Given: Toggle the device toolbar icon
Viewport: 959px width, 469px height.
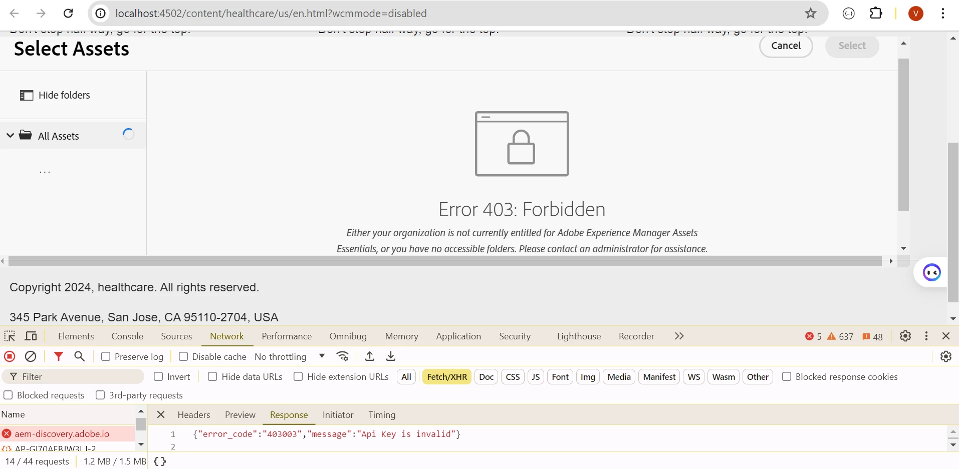Looking at the screenshot, I should pyautogui.click(x=31, y=336).
